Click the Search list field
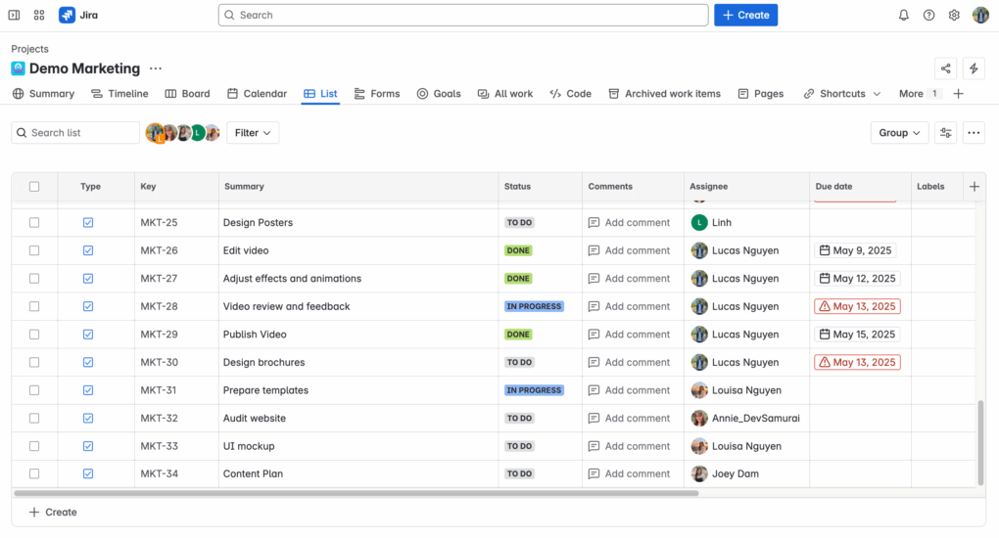Viewport: 999px width, 538px height. (75, 132)
